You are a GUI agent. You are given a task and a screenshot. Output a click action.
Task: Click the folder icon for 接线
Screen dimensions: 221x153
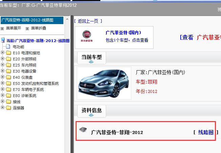point(8,101)
